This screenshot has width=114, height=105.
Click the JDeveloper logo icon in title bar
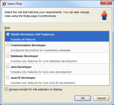[4, 4]
